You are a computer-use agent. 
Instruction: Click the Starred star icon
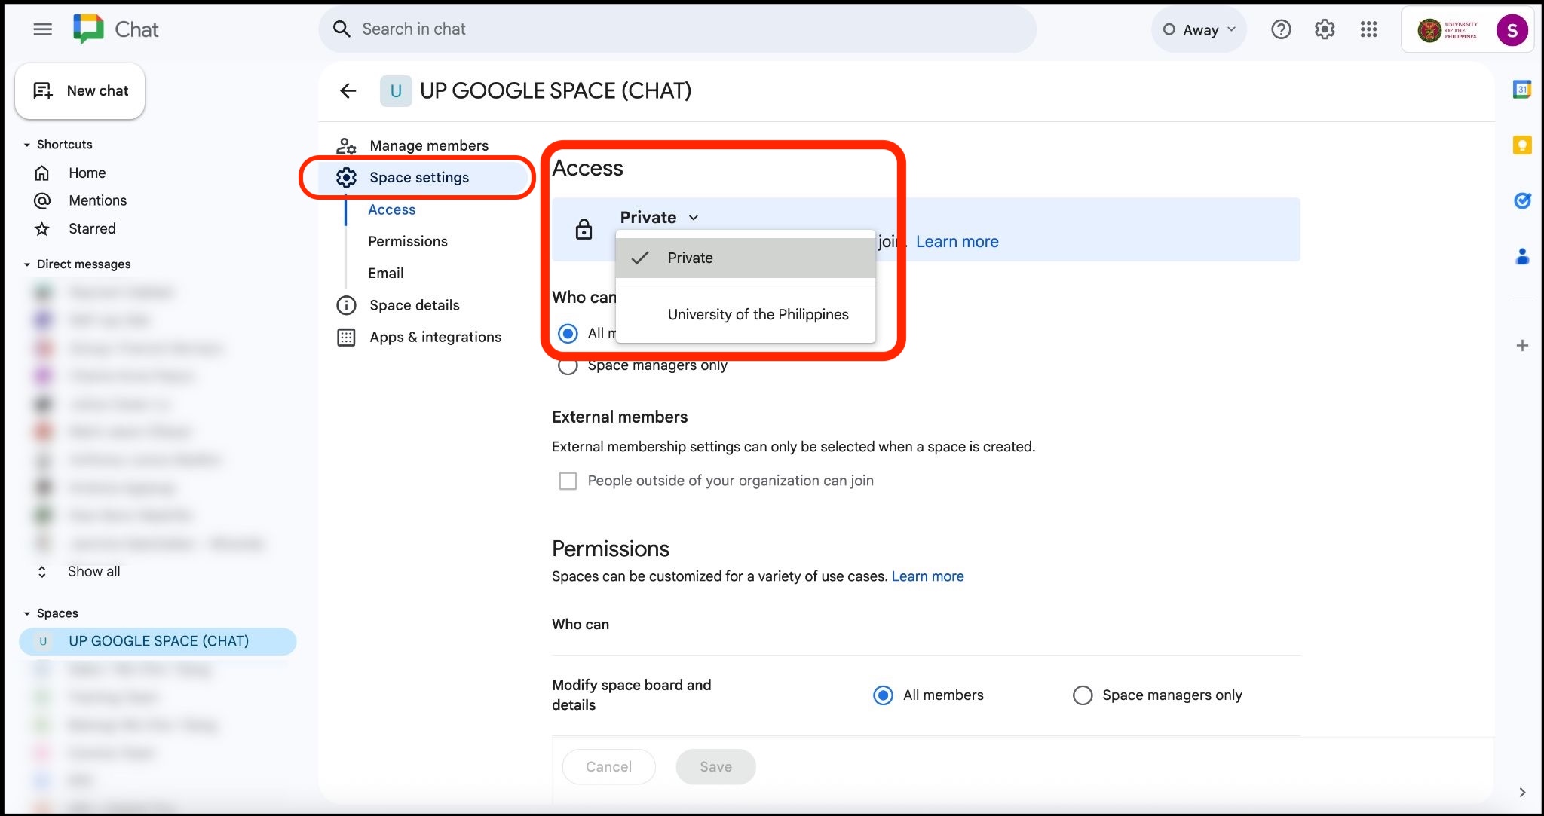click(x=42, y=228)
